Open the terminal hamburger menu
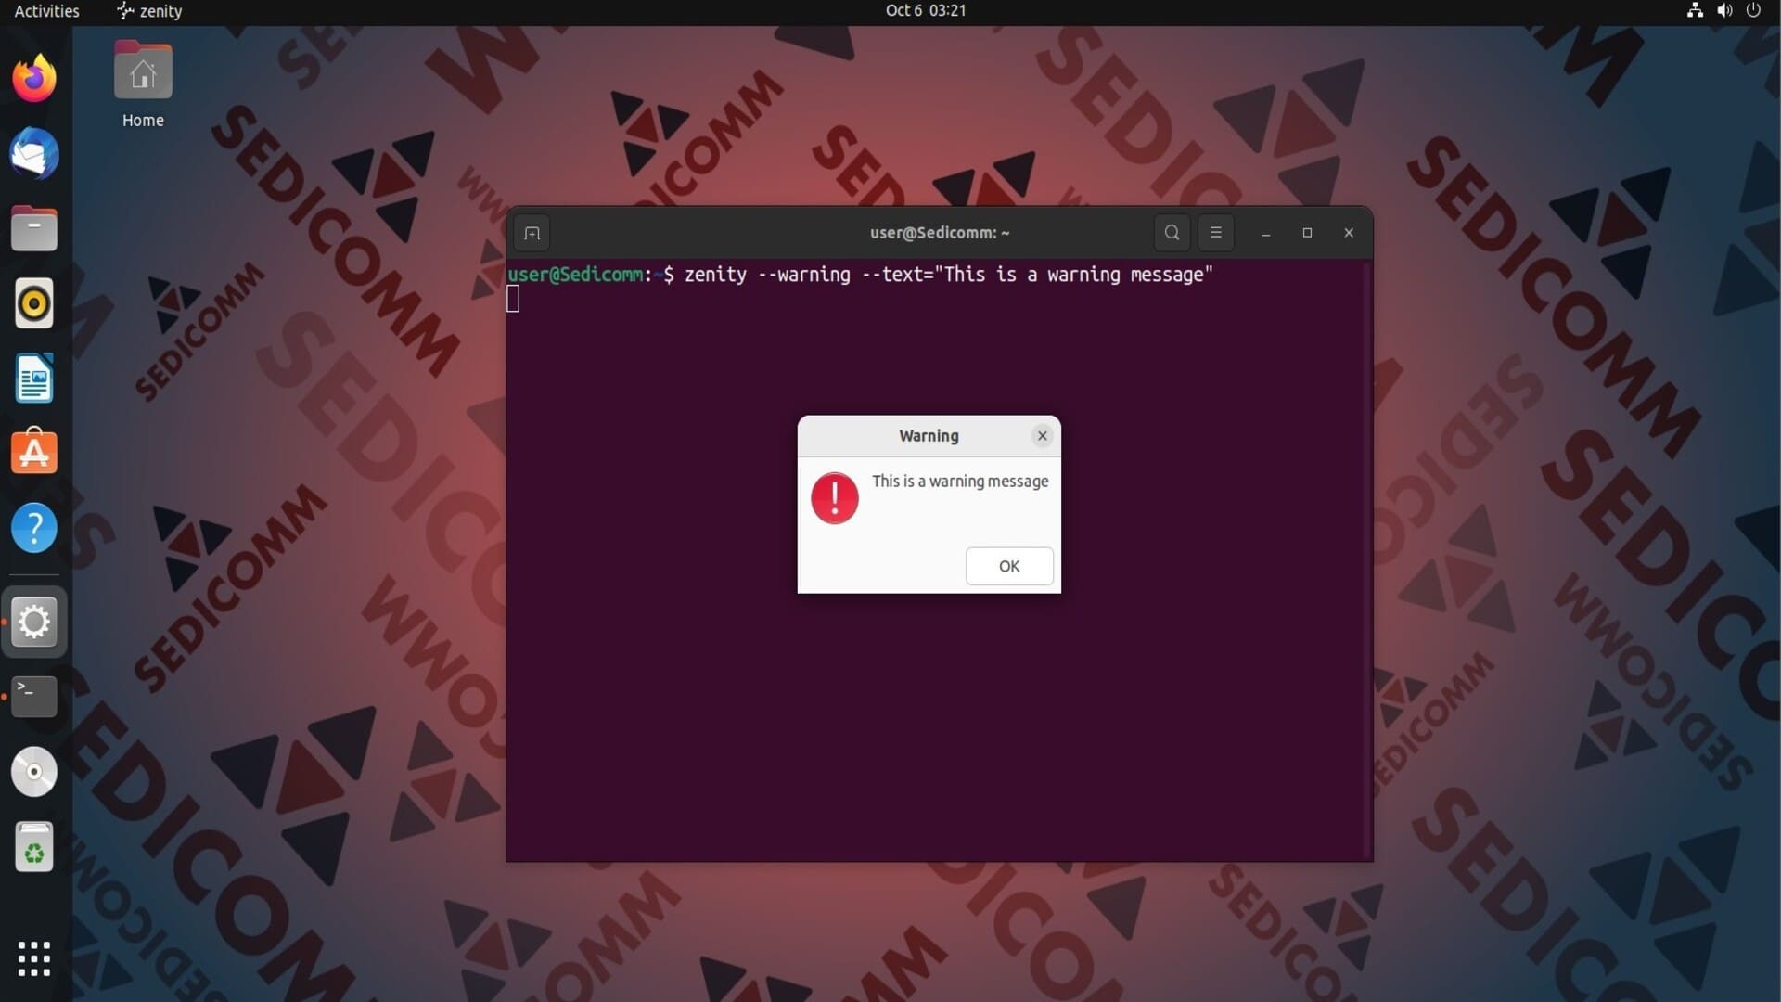This screenshot has width=1781, height=1002. (1215, 233)
